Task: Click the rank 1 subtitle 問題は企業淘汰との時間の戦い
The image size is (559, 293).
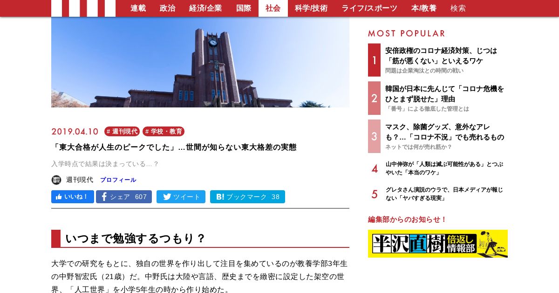Action: pyautogui.click(x=424, y=71)
